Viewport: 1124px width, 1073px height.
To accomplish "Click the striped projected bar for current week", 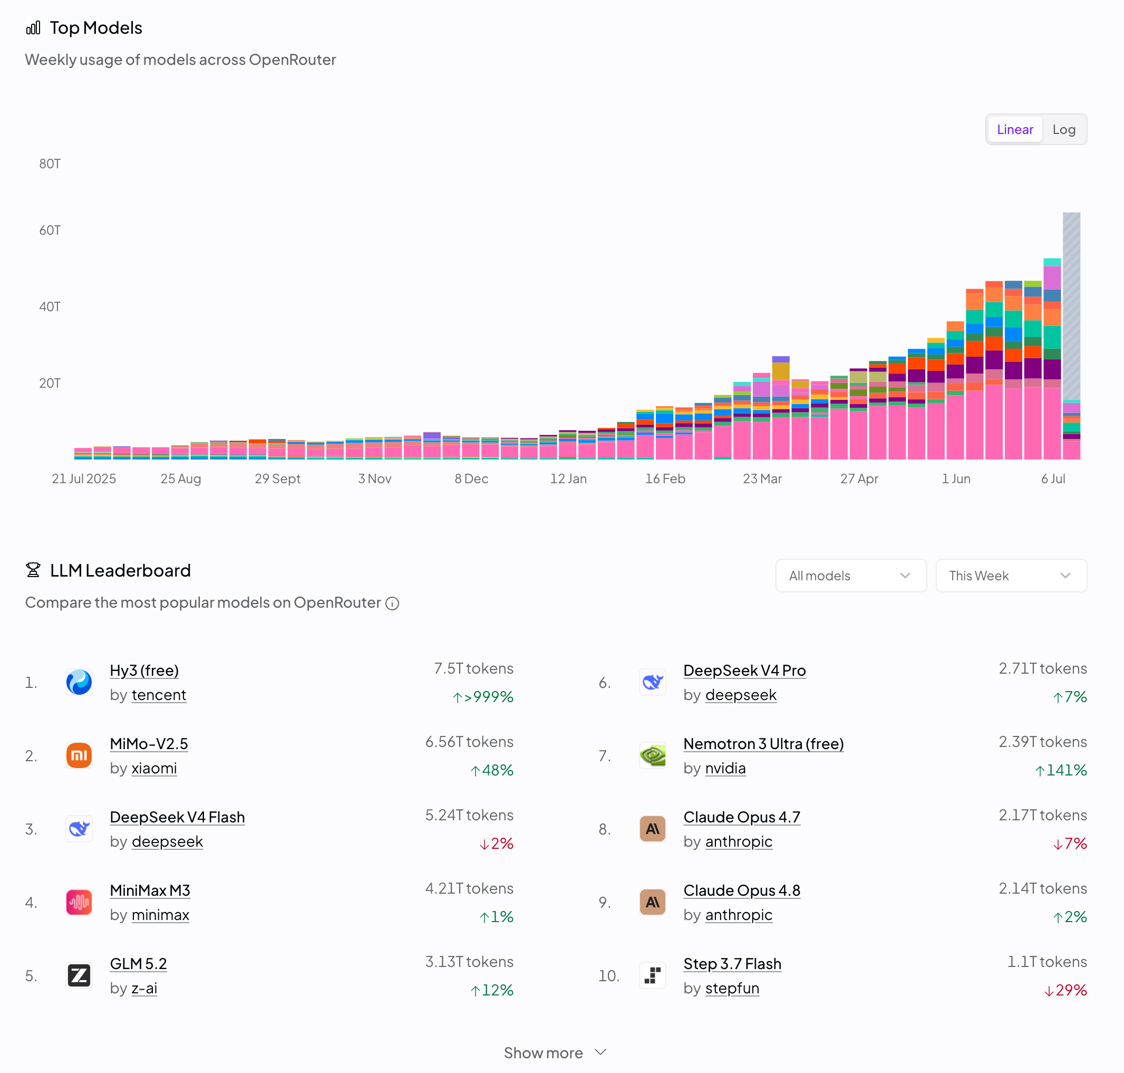I will (x=1071, y=306).
